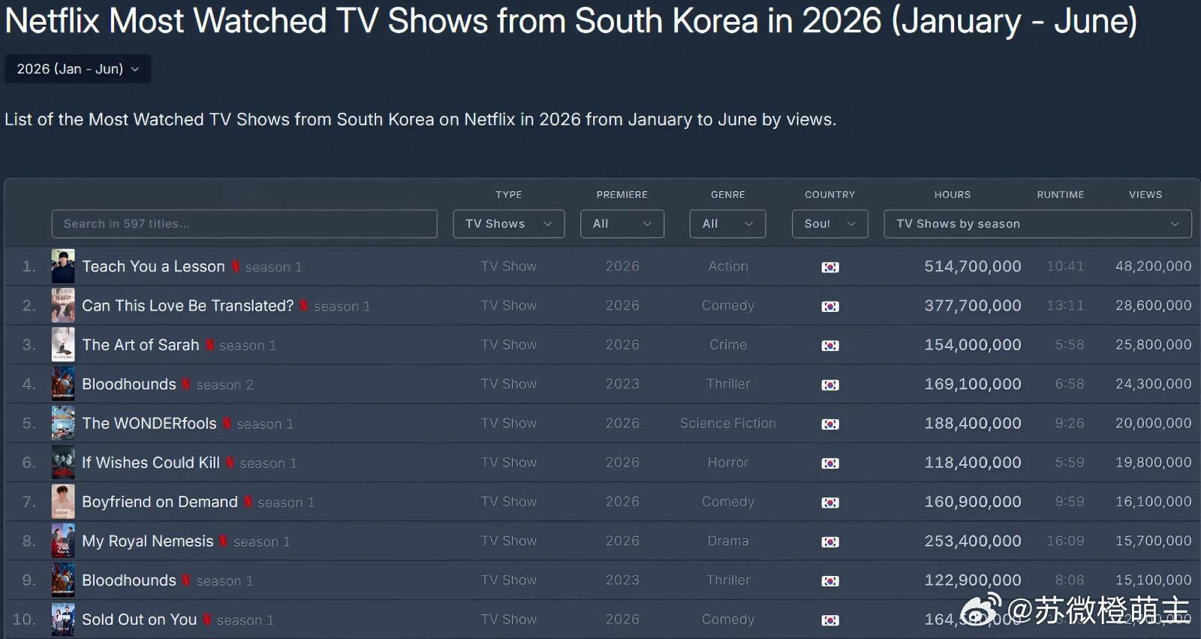Click the 514,700,000 hours value
This screenshot has height=639, width=1201.
[973, 266]
